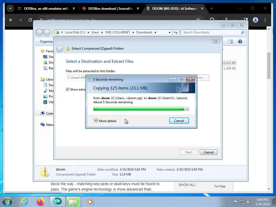276x207 pixels.
Task: Expand More details in copy dialog
Action: point(105,120)
